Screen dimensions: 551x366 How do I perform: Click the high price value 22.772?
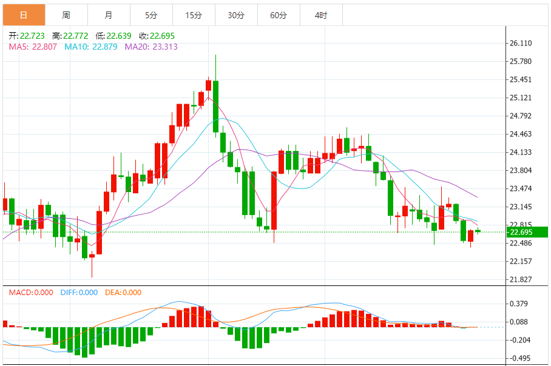76,36
